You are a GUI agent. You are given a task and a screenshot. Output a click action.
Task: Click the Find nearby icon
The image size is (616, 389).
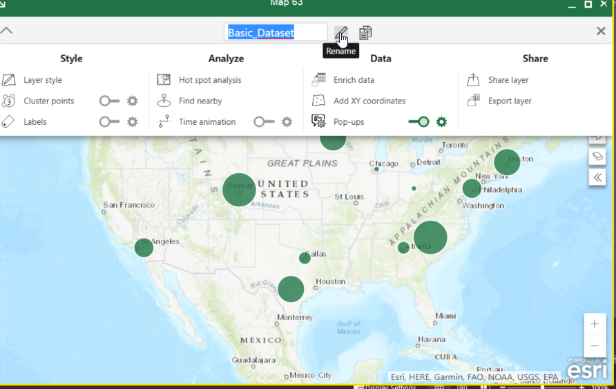[x=164, y=101]
